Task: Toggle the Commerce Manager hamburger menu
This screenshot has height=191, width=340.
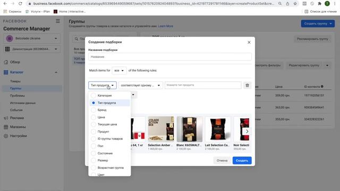Action: click(58, 21)
